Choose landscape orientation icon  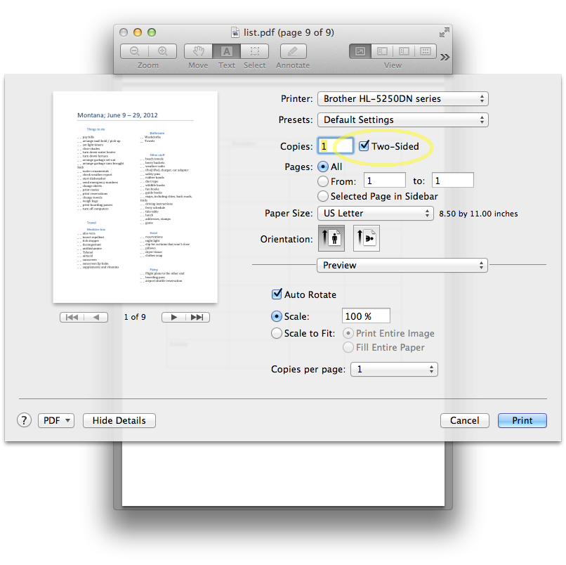[366, 238]
